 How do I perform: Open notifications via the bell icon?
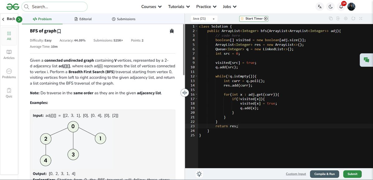click(x=341, y=6)
